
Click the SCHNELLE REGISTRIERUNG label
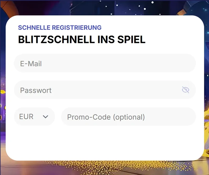pos(60,28)
